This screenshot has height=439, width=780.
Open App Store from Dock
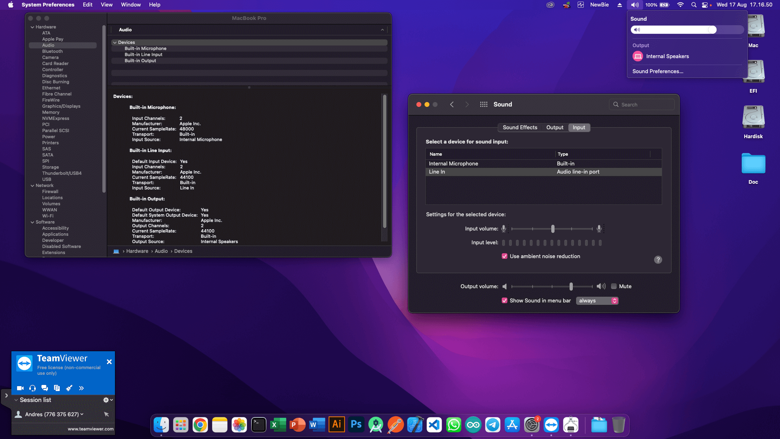[x=512, y=425]
